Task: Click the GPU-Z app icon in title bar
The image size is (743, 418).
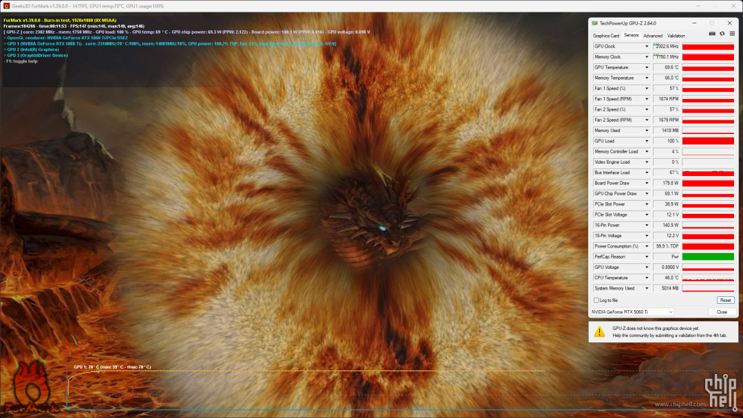Action: [594, 23]
